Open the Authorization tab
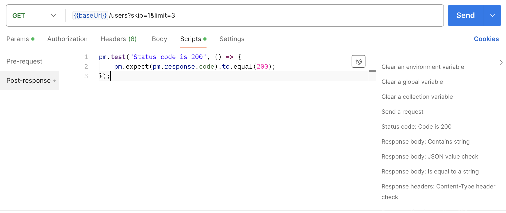The image size is (506, 213). (x=67, y=39)
